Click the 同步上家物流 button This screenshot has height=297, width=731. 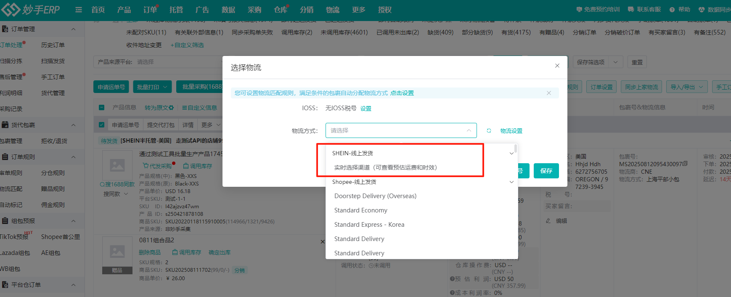click(641, 87)
